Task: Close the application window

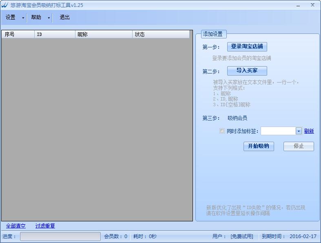Action: 312,5
